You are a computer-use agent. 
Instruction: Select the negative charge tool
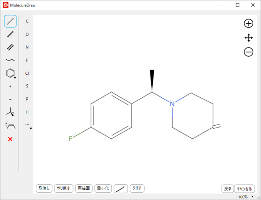pyautogui.click(x=10, y=99)
